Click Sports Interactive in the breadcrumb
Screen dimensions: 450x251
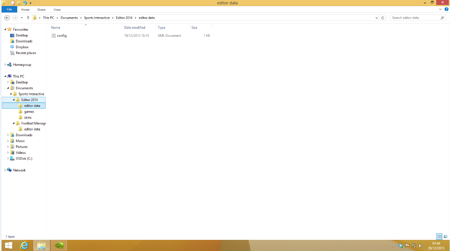[97, 18]
